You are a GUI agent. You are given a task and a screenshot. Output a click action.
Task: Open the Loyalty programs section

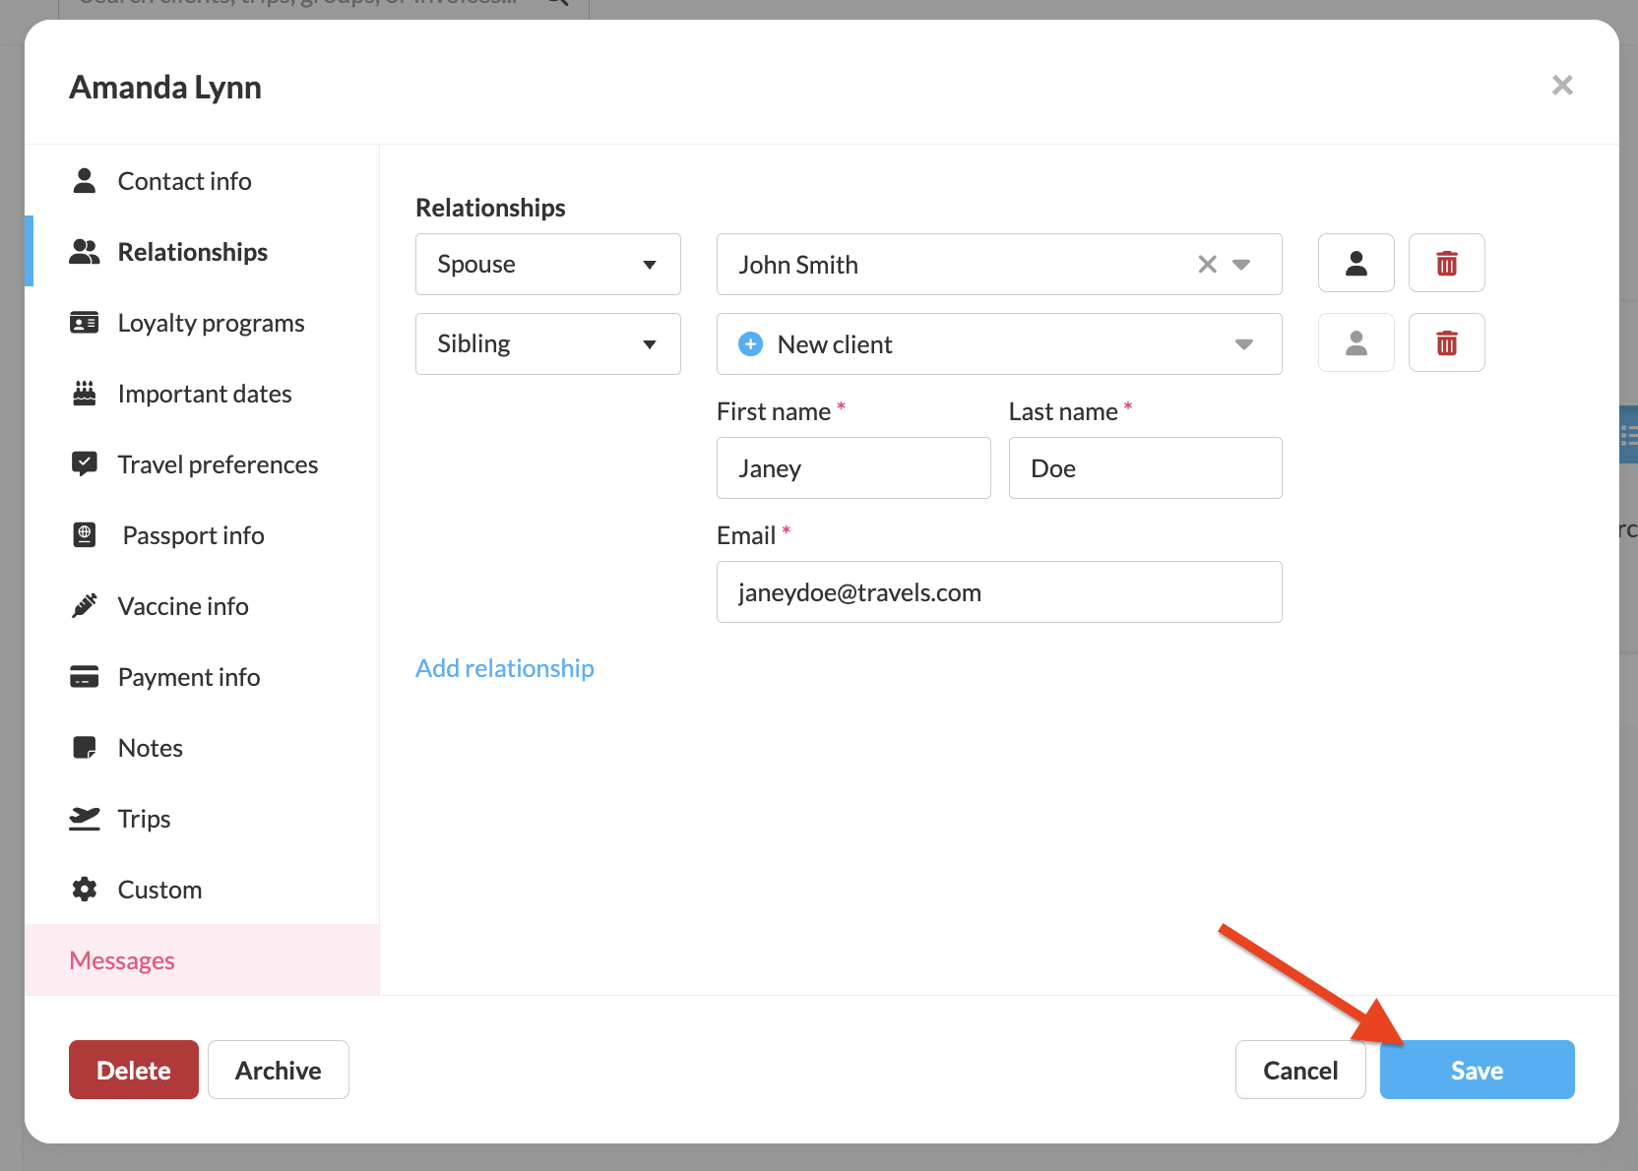coord(211,323)
